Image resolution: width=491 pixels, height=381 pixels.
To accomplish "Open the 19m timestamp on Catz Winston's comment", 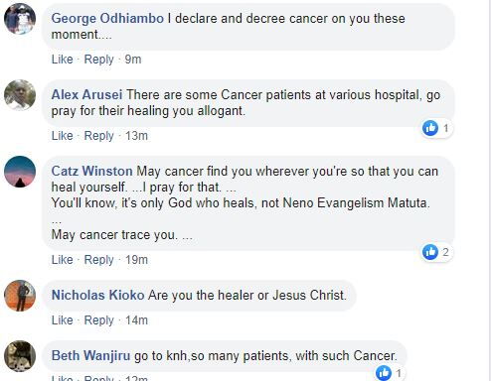I will coord(136,260).
